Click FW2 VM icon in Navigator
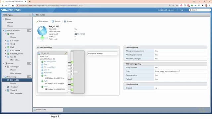 [x=8, y=47]
